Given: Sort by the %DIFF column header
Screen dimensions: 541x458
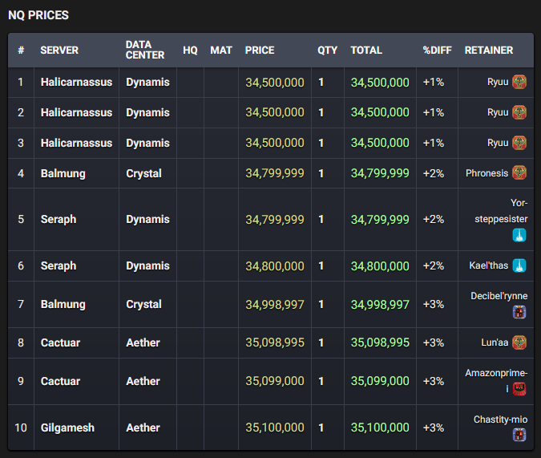Looking at the screenshot, I should 437,50.
